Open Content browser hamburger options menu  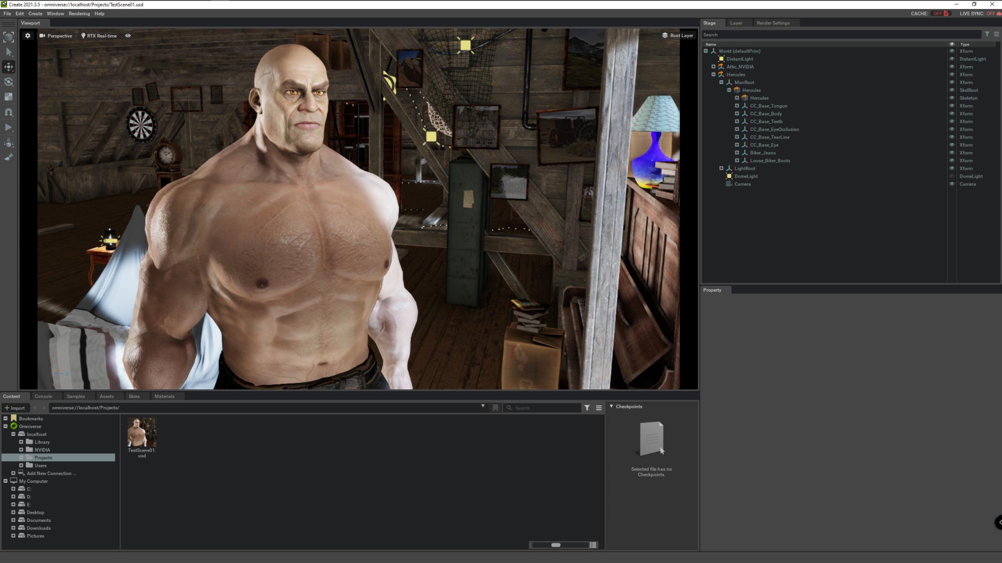599,408
